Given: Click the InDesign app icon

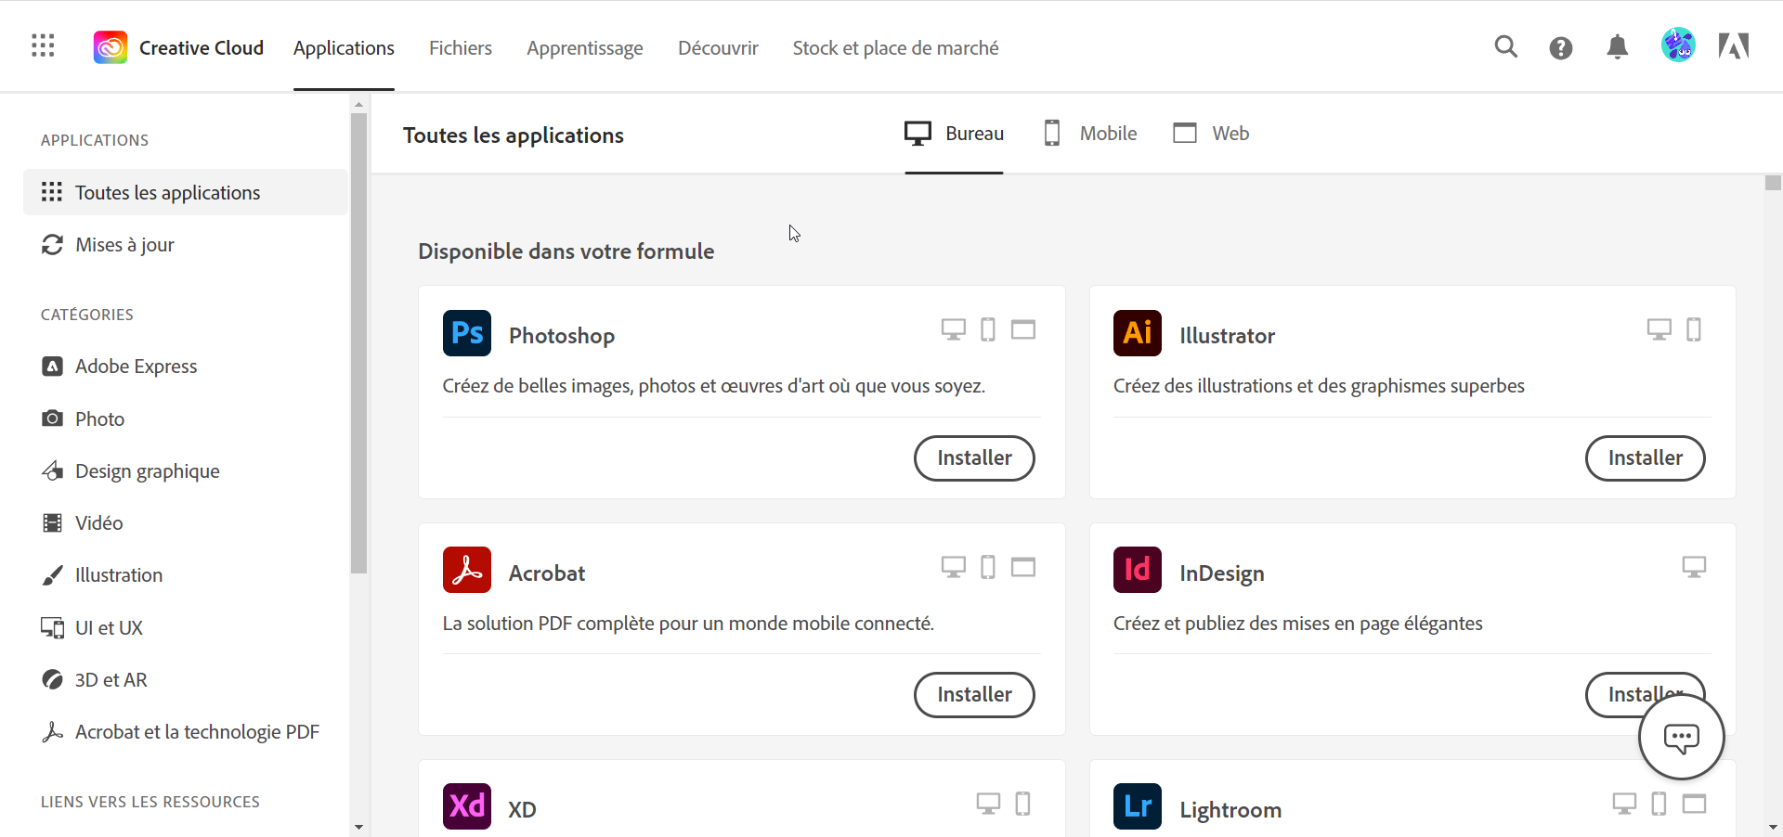Looking at the screenshot, I should tap(1138, 570).
